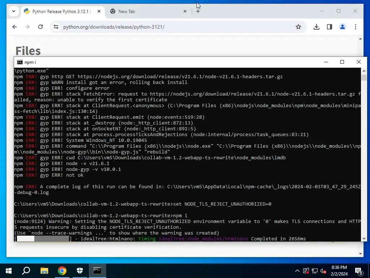Screen dimensions: 370x278
Task: Show hidden system tray icons
Action: (297, 271)
